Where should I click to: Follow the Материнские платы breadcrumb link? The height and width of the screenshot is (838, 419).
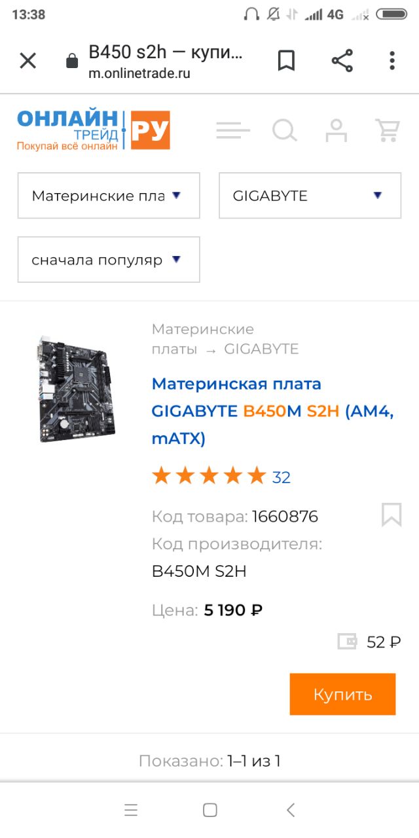coord(202,338)
